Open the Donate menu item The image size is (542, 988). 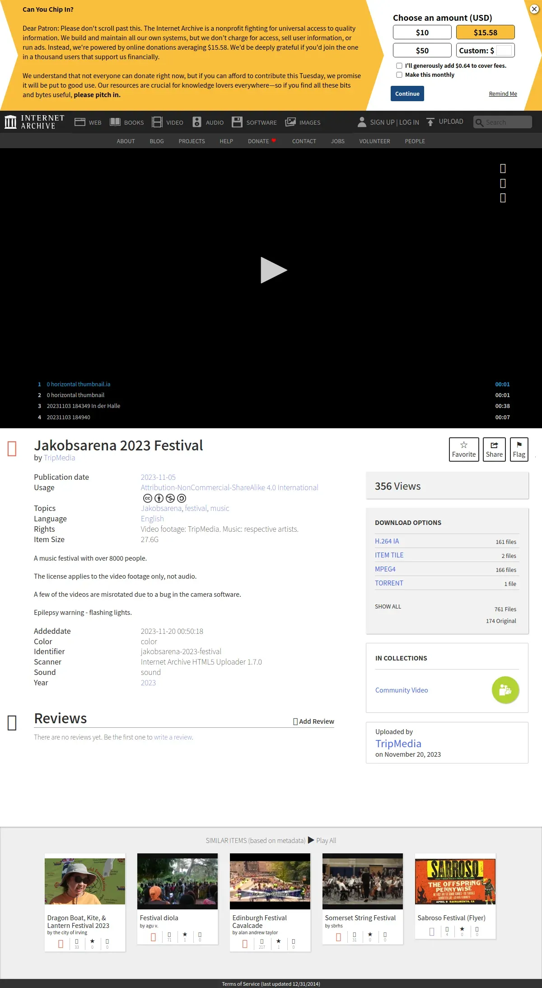(262, 141)
